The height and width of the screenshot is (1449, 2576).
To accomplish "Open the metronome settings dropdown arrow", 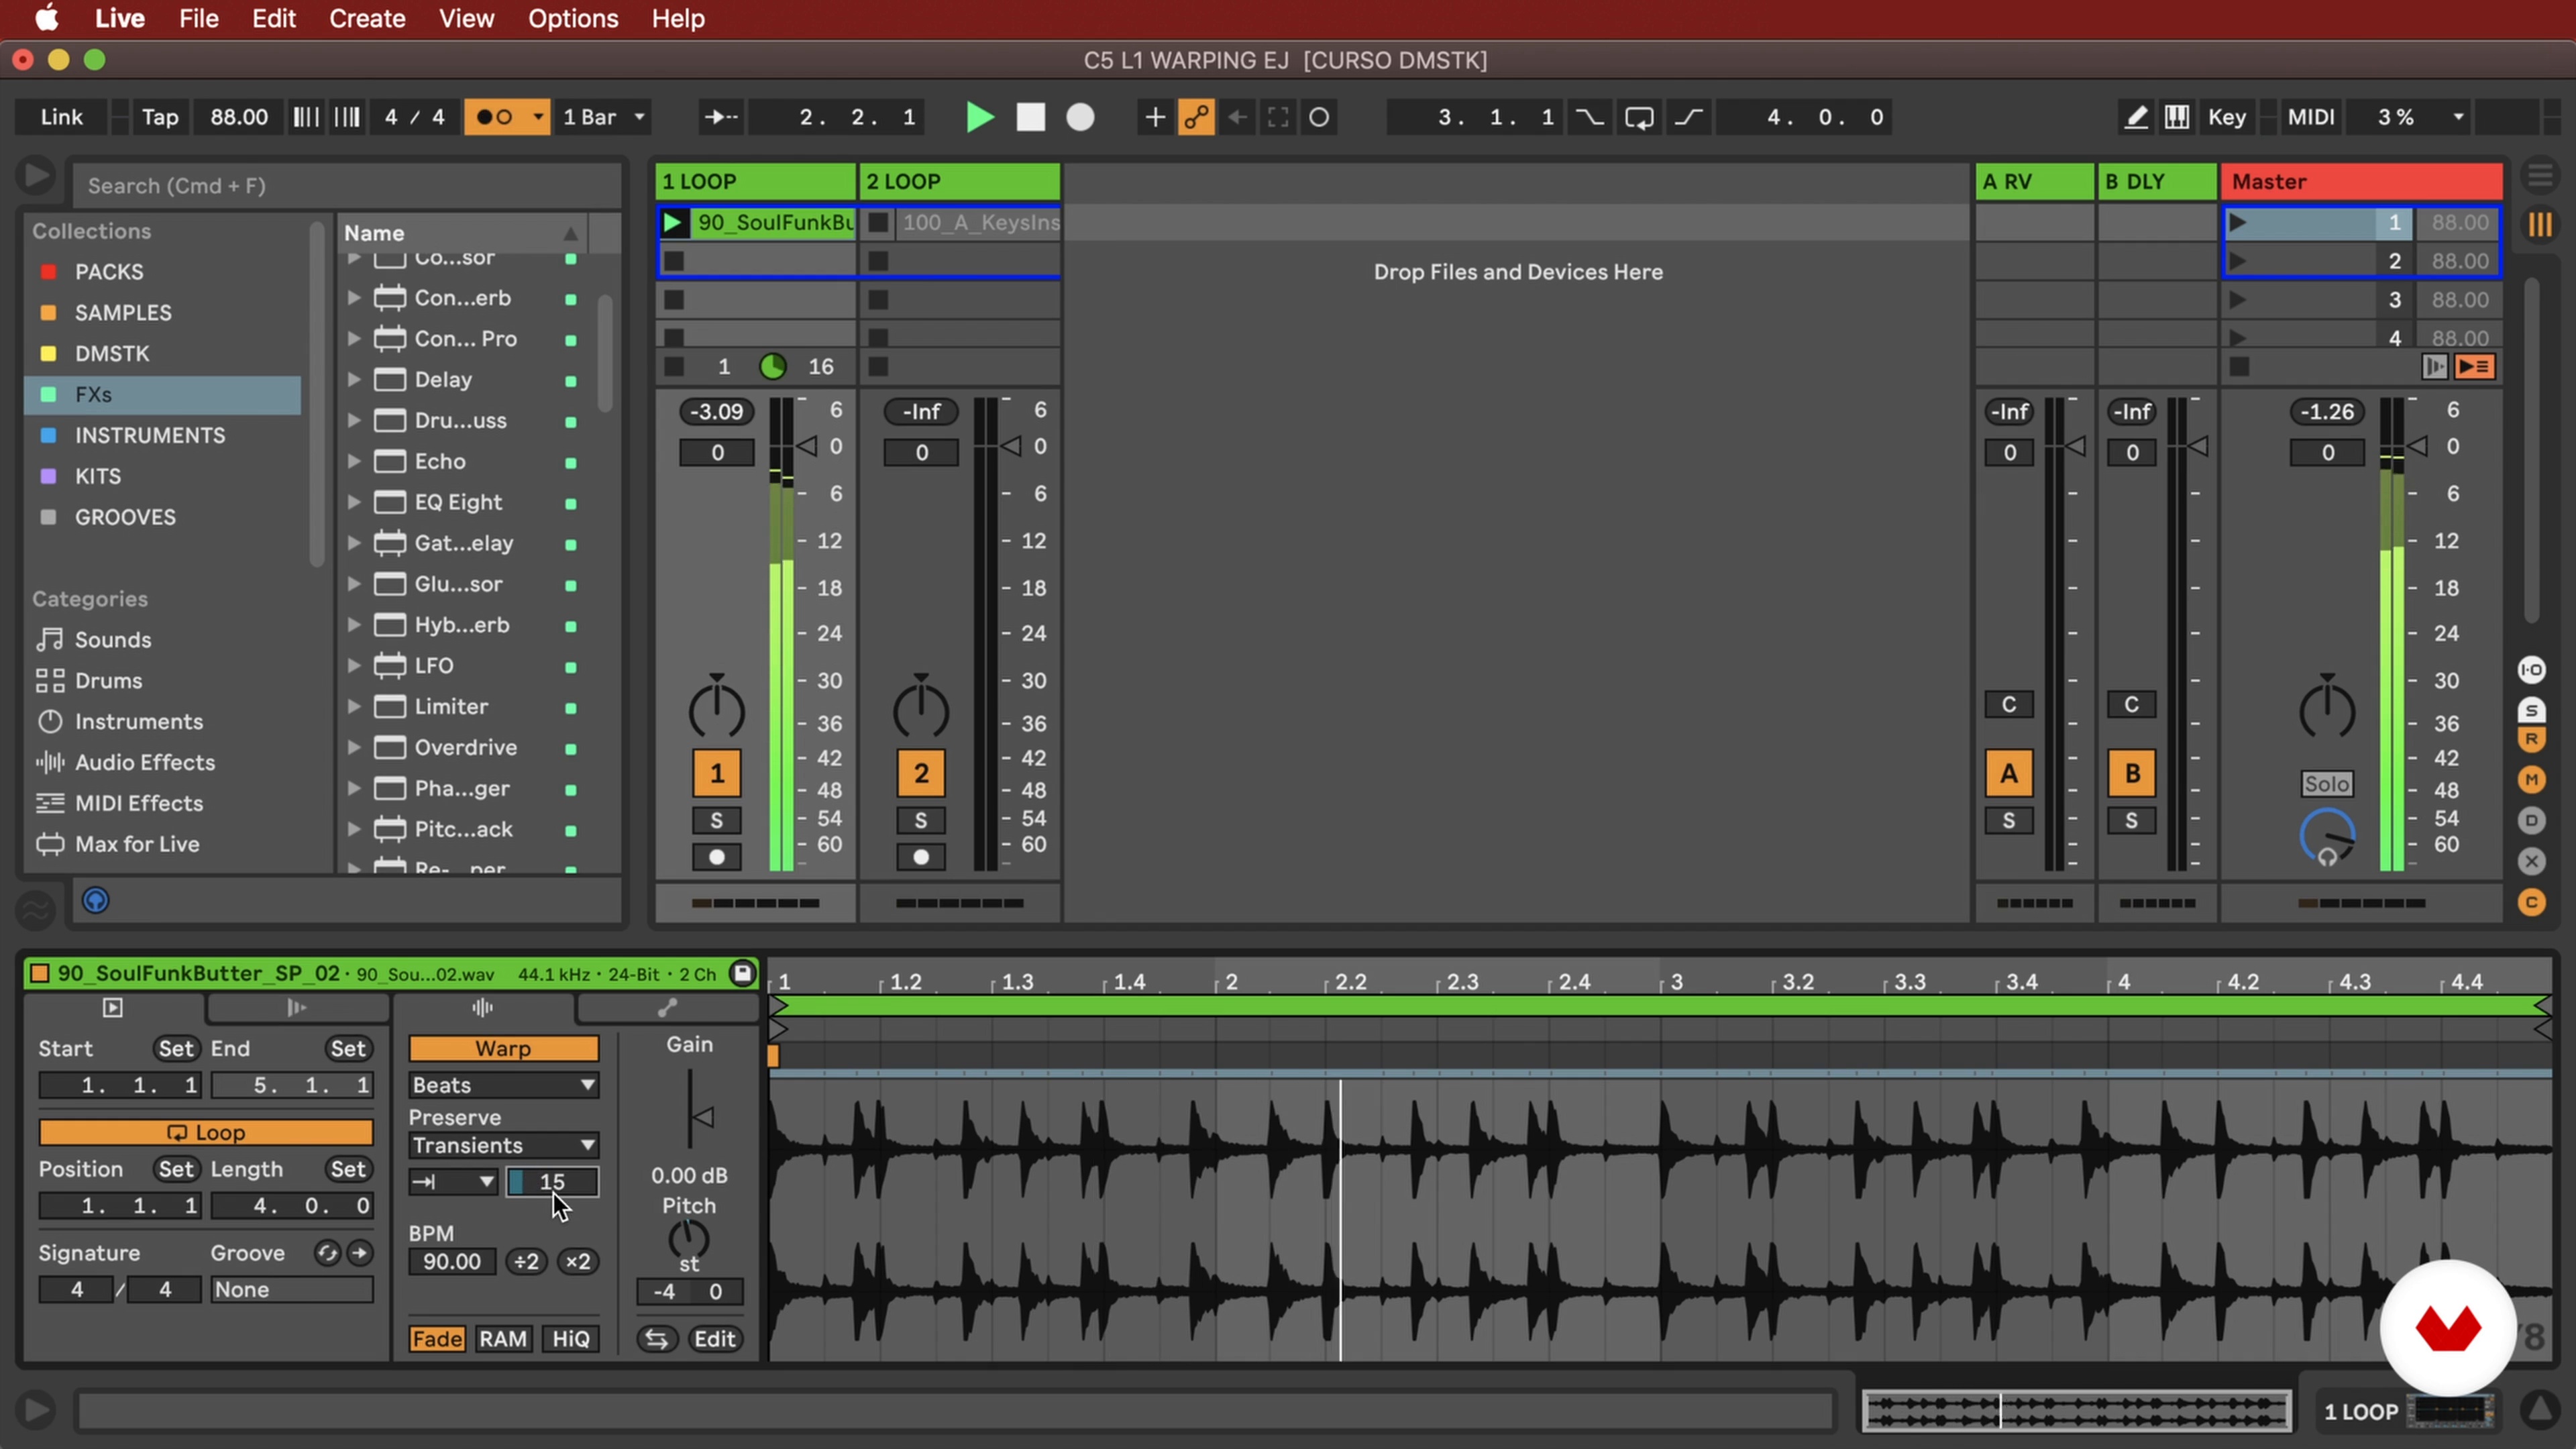I will 538,117.
